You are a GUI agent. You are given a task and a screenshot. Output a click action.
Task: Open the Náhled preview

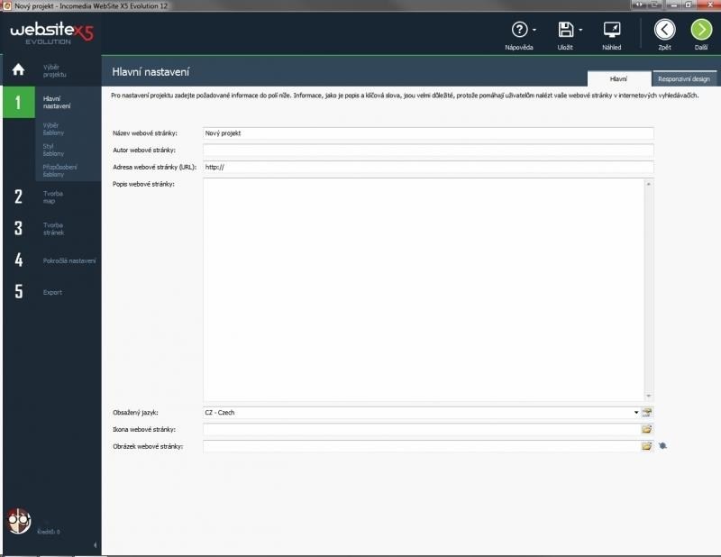point(611,30)
